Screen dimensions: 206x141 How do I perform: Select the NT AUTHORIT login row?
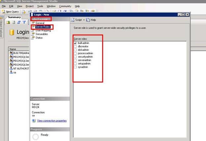(x=19, y=69)
